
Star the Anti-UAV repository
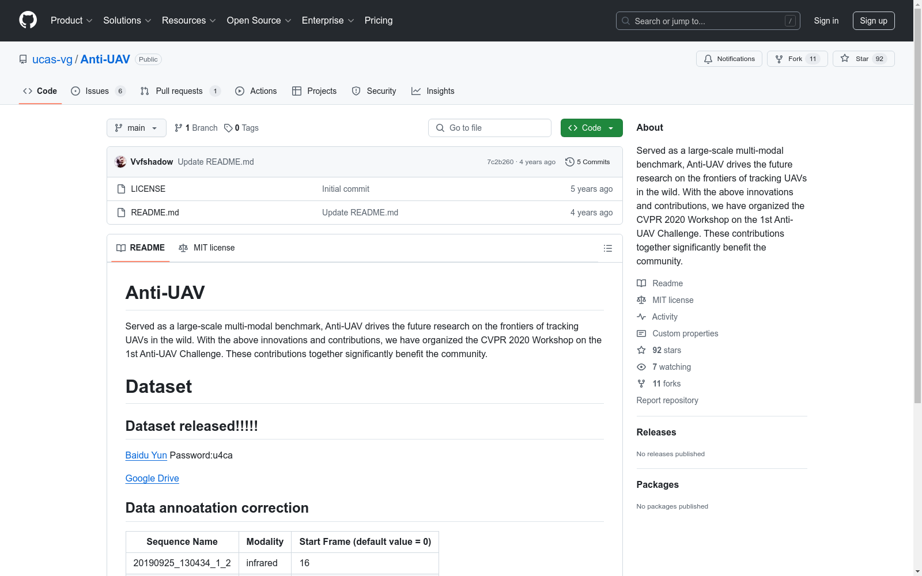click(x=863, y=59)
